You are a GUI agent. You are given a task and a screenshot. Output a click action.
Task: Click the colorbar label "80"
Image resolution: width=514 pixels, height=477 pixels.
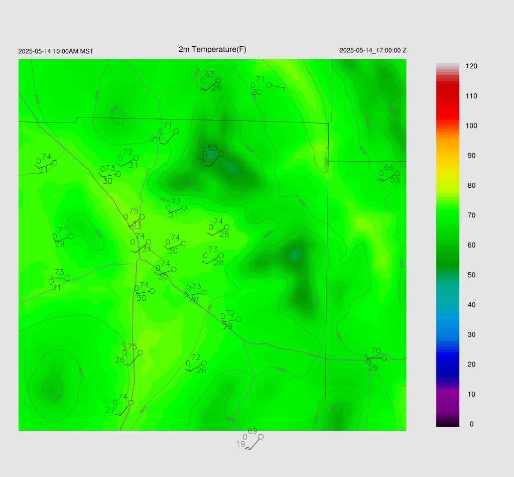pyautogui.click(x=471, y=186)
